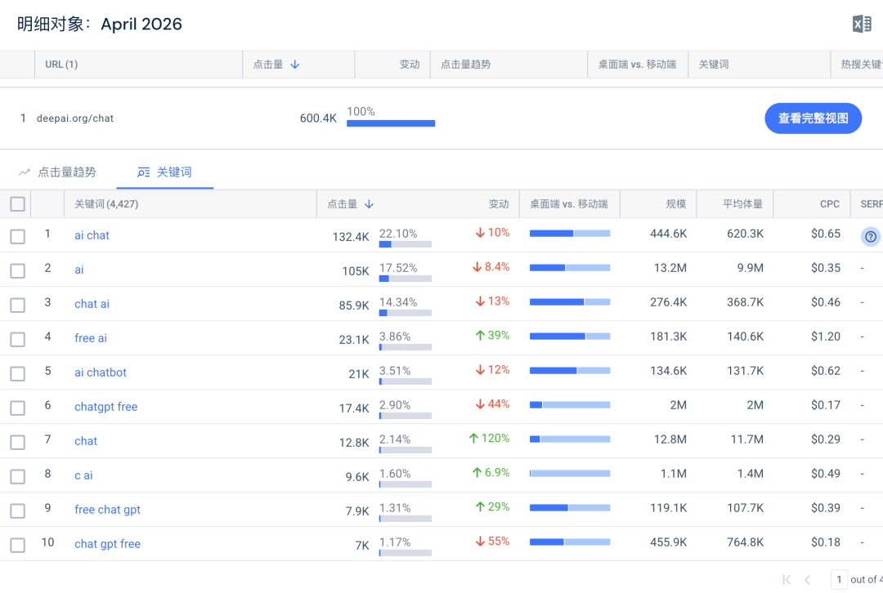Viewport: 883px width, 593px height.
Task: Go to first page pagination icon
Action: tap(787, 579)
